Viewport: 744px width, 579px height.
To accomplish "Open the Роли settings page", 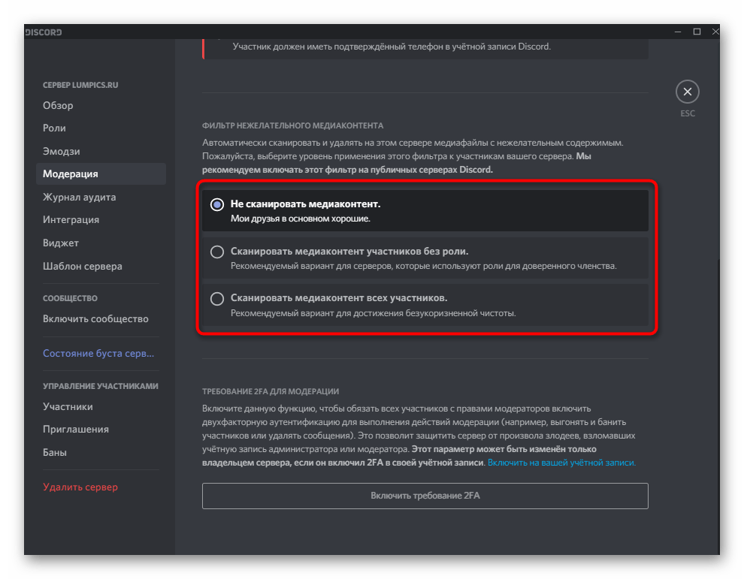I will [54, 128].
